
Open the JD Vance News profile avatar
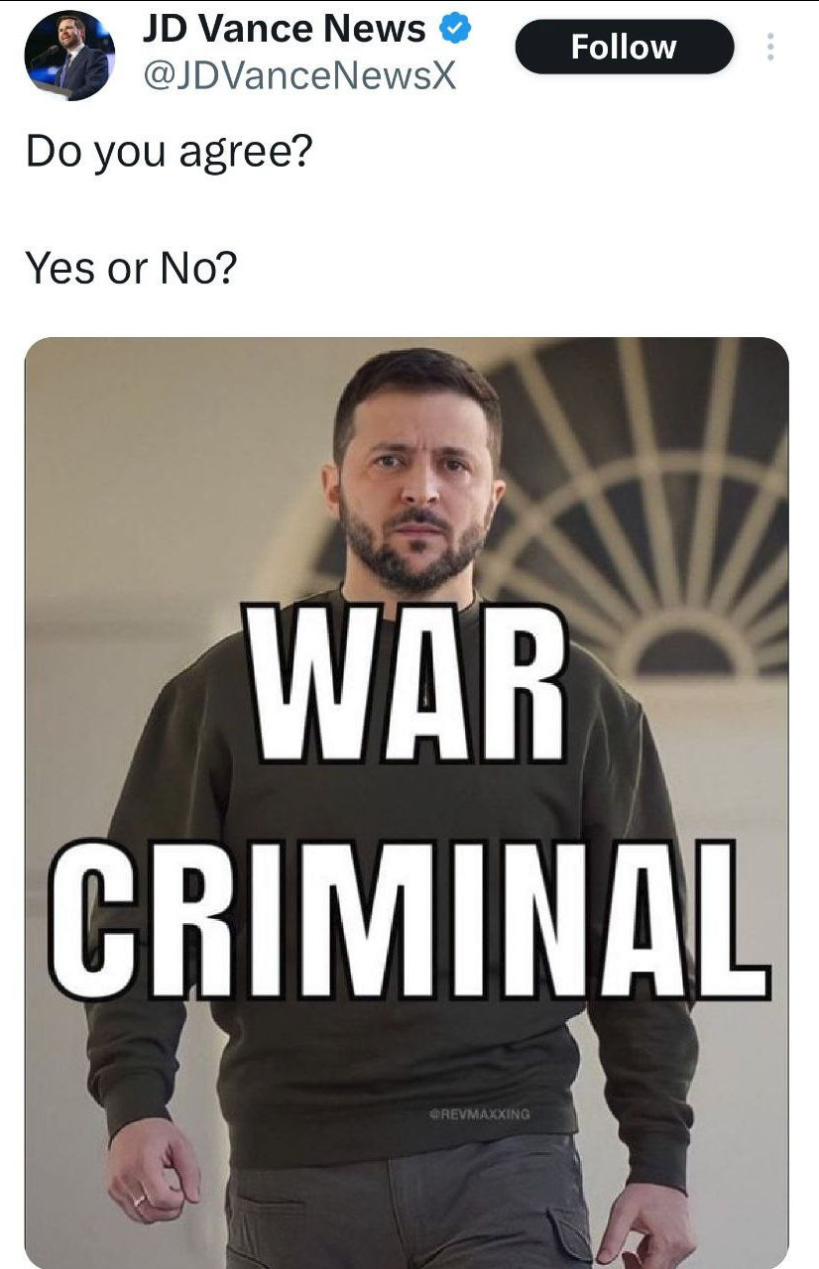tap(69, 56)
